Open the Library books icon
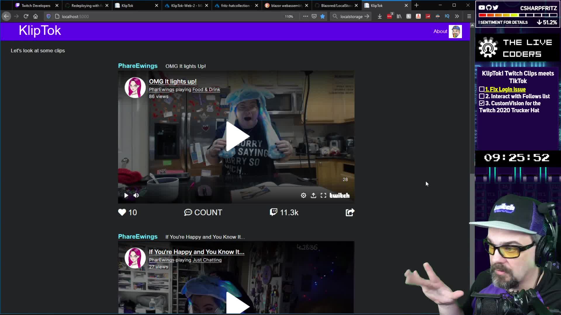 [399, 16]
